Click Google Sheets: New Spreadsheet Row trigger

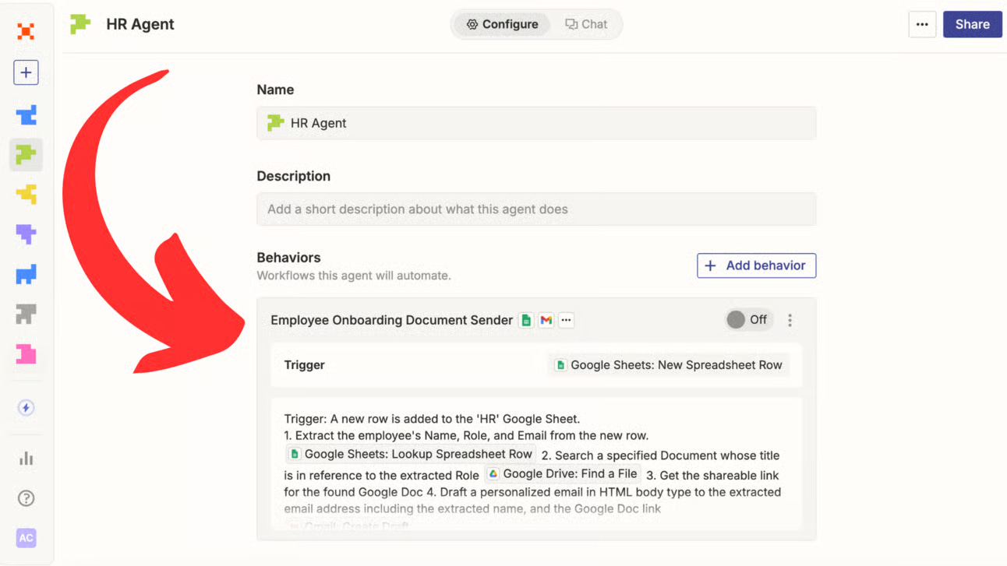tap(668, 364)
